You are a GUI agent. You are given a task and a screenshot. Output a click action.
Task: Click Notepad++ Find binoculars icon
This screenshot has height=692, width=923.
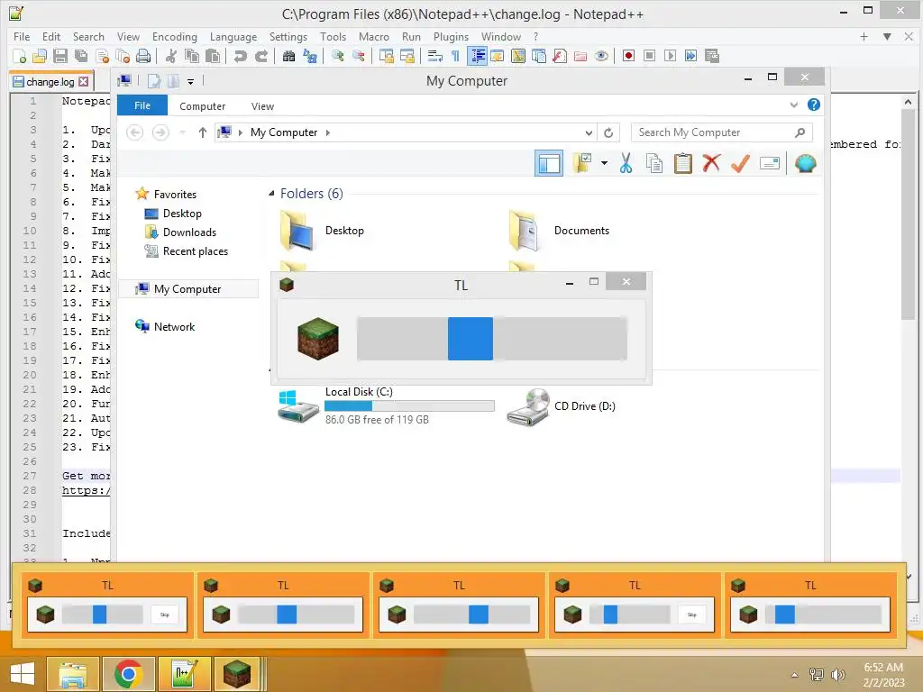pyautogui.click(x=288, y=56)
